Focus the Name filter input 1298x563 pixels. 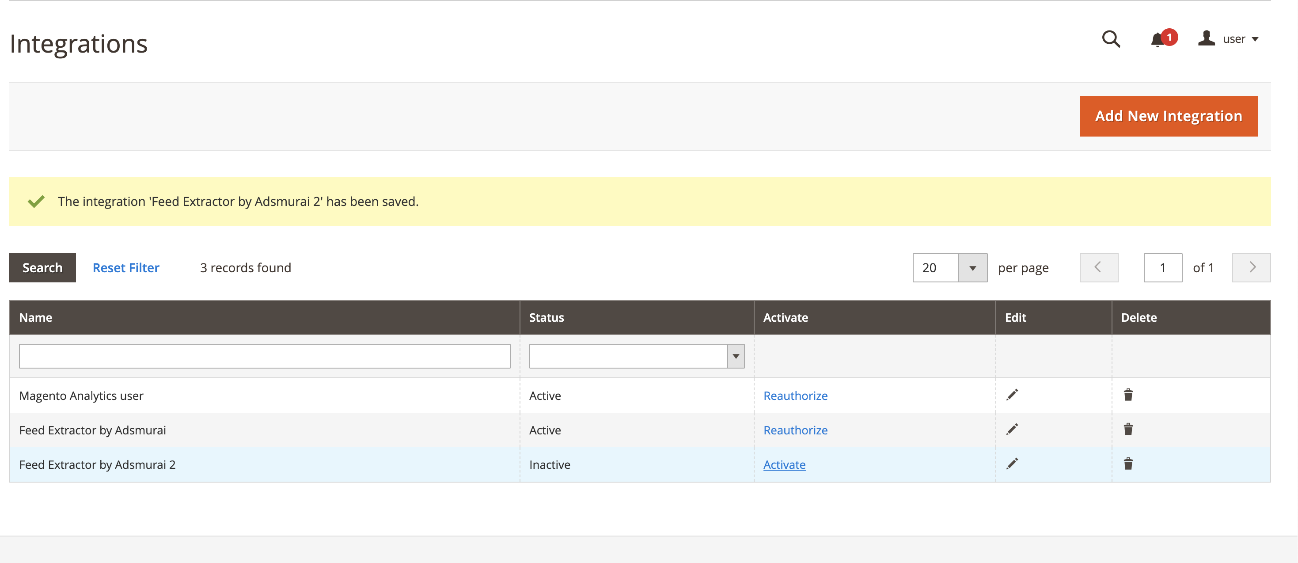click(265, 356)
